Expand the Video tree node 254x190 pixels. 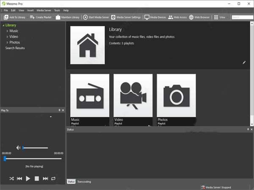7,37
